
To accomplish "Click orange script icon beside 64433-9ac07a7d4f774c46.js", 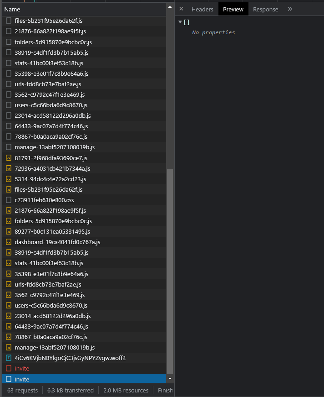I will 9,326.
